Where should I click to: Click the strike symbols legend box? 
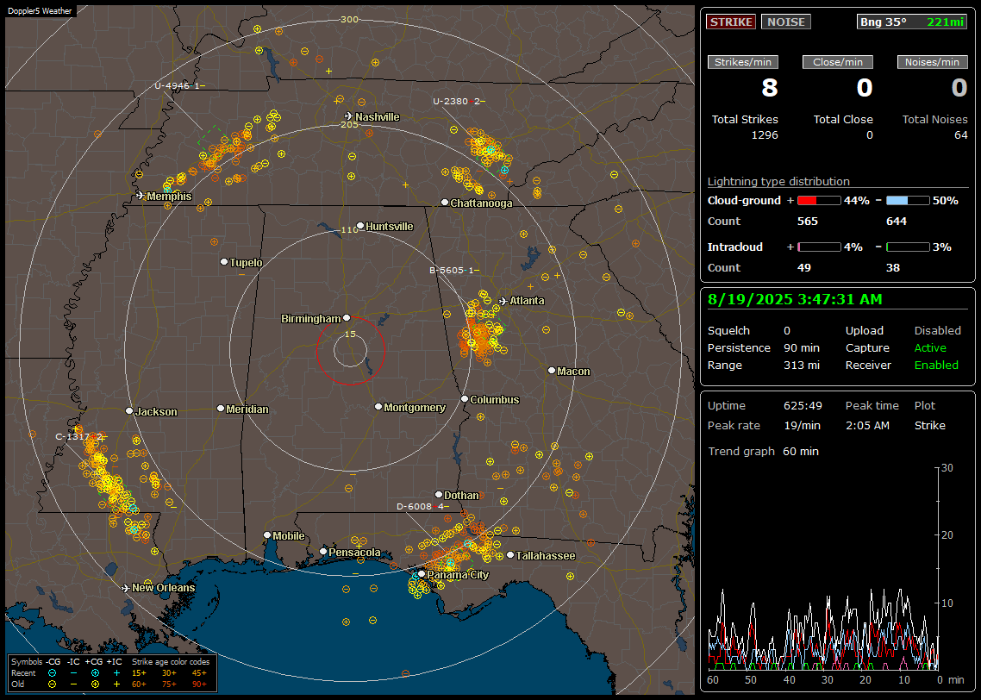point(113,673)
